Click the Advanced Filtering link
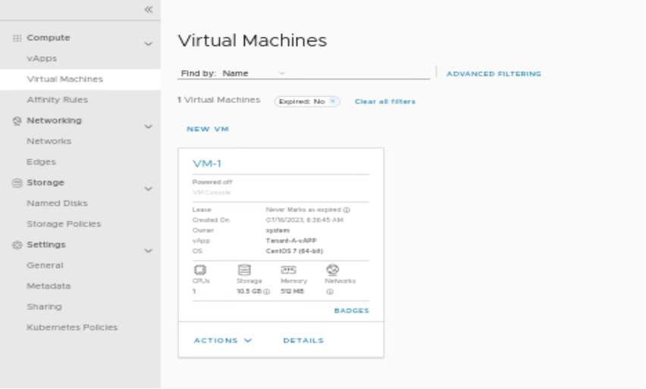The image size is (646, 389). coord(494,74)
